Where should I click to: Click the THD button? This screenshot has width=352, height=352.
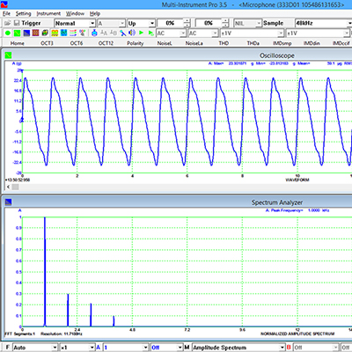click(224, 43)
